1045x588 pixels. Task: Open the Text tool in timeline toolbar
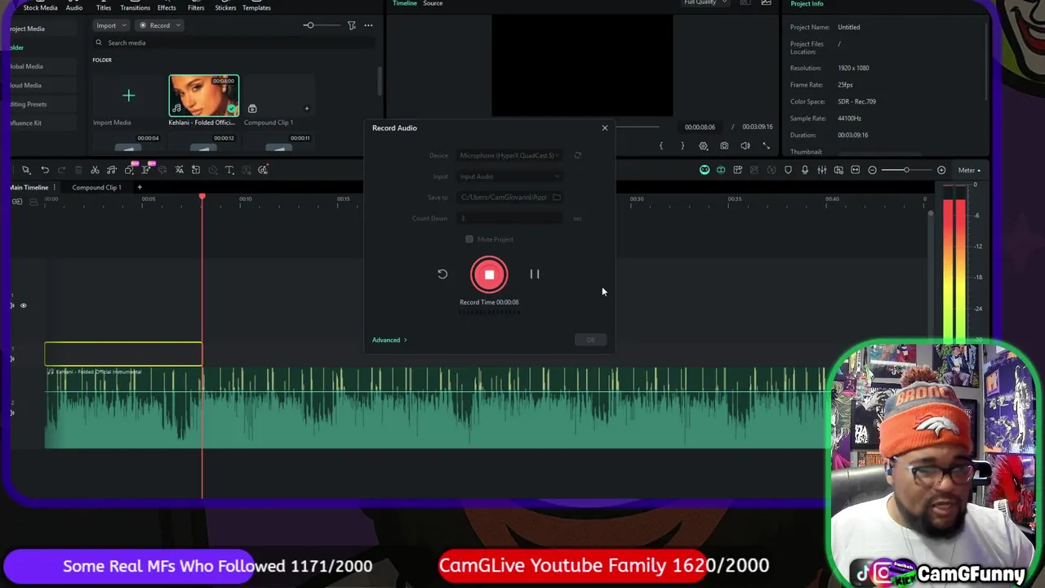(x=229, y=170)
